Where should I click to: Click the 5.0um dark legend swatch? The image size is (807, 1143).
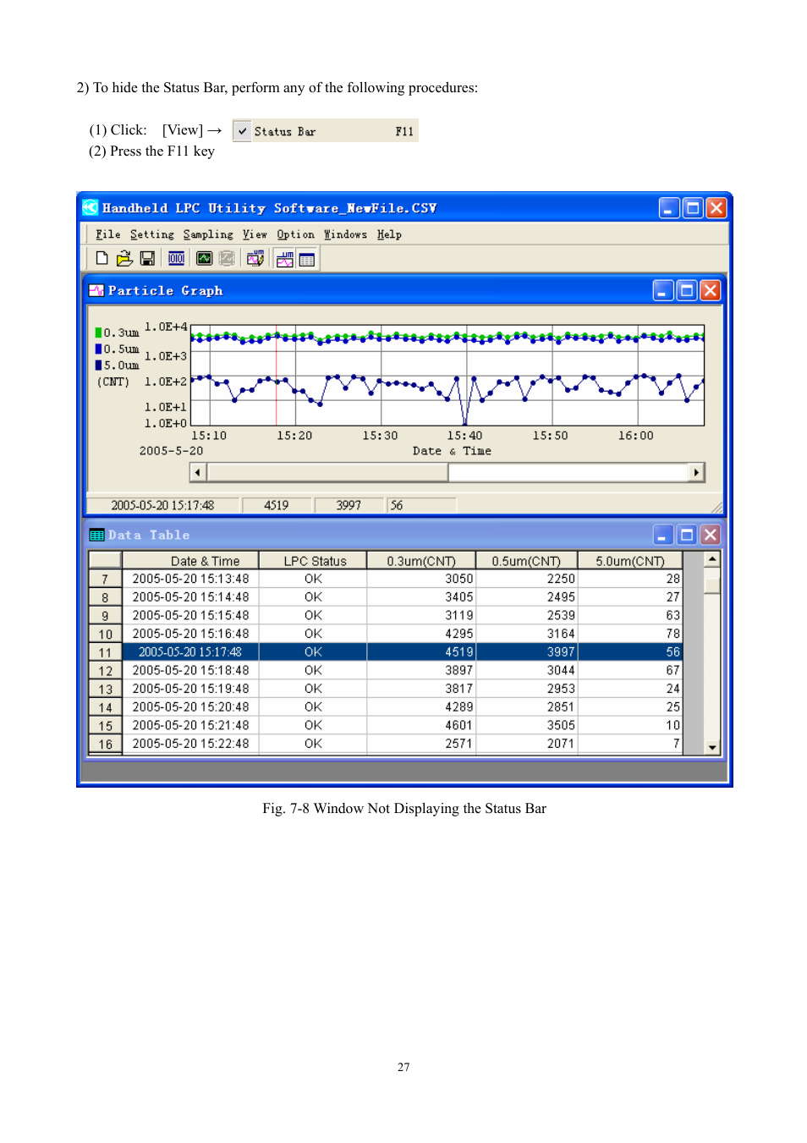click(99, 365)
